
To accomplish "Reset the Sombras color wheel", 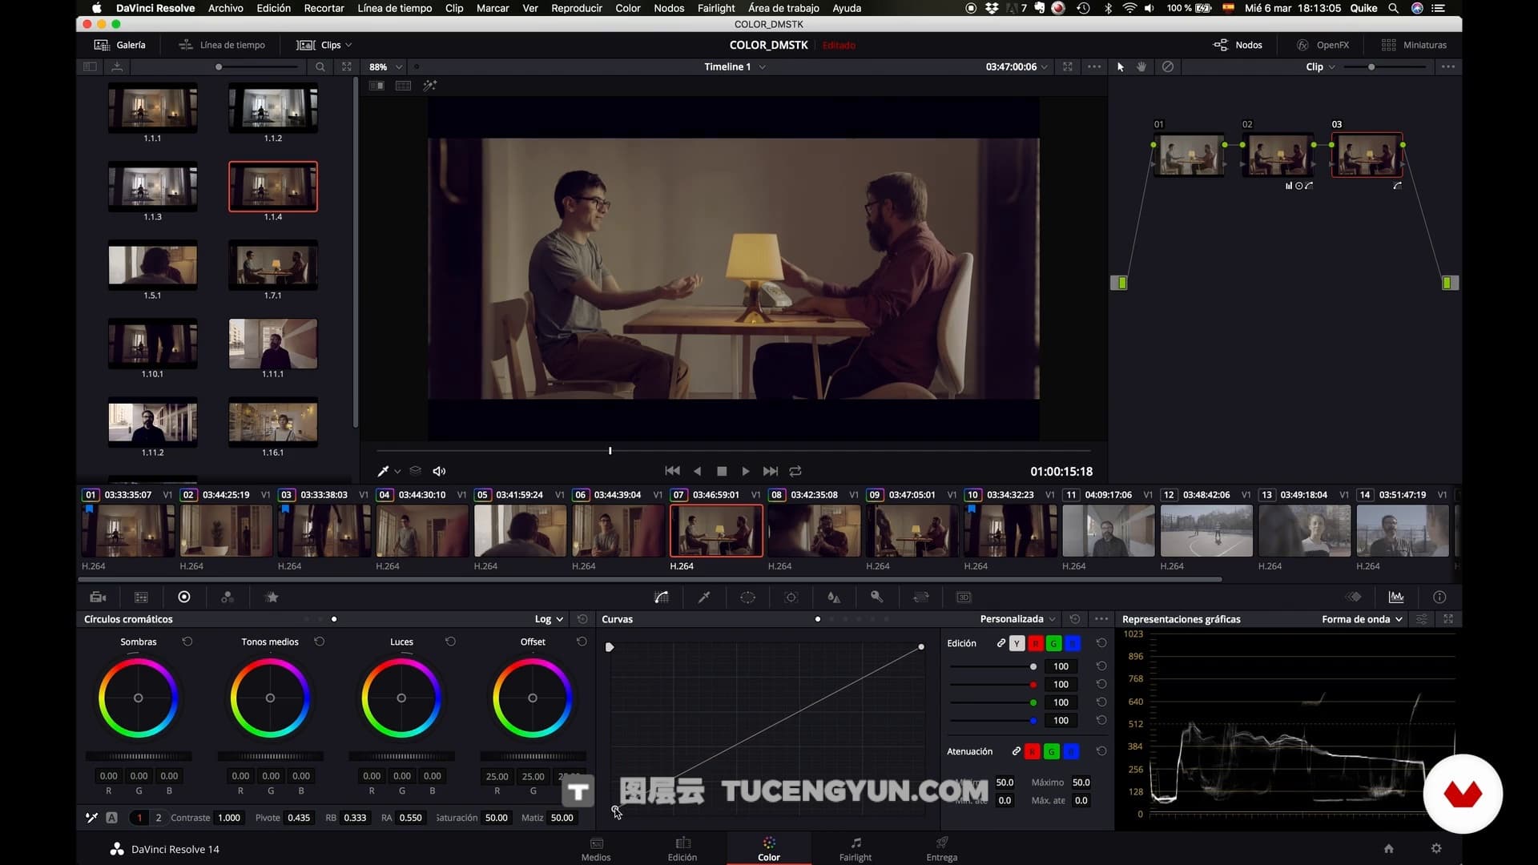I will coord(187,642).
